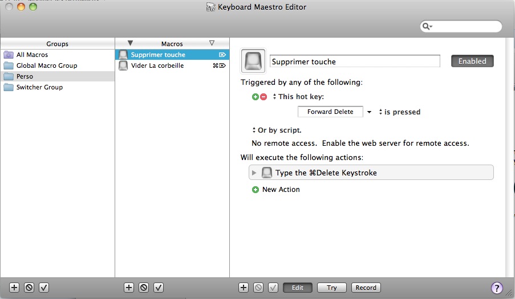Image resolution: width=515 pixels, height=299 pixels.
Task: Click the Record button
Action: [366, 288]
